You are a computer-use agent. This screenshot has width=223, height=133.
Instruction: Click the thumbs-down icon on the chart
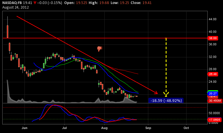pos(100,49)
